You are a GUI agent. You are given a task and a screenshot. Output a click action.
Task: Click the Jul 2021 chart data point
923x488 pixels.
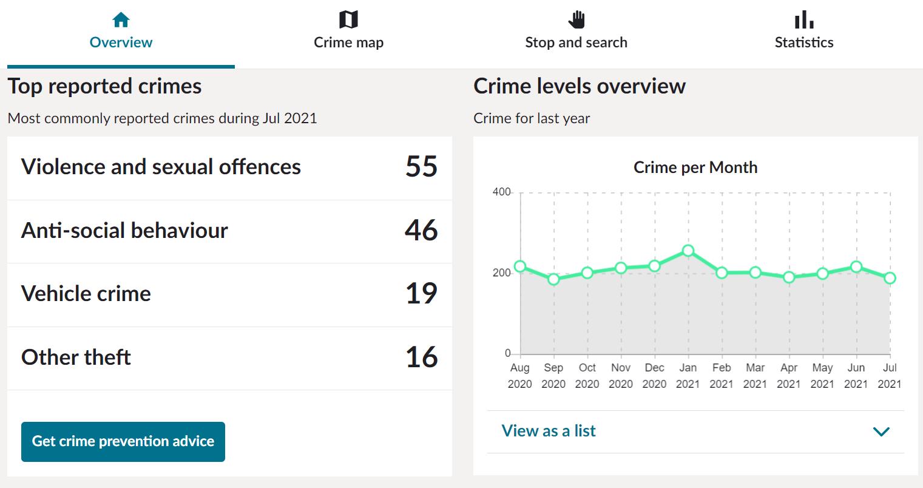890,278
